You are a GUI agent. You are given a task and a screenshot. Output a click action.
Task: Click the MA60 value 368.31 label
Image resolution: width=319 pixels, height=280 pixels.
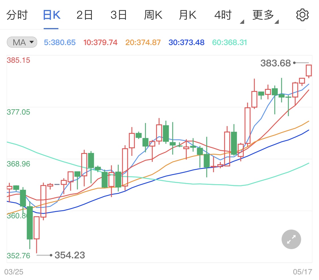[229, 42]
